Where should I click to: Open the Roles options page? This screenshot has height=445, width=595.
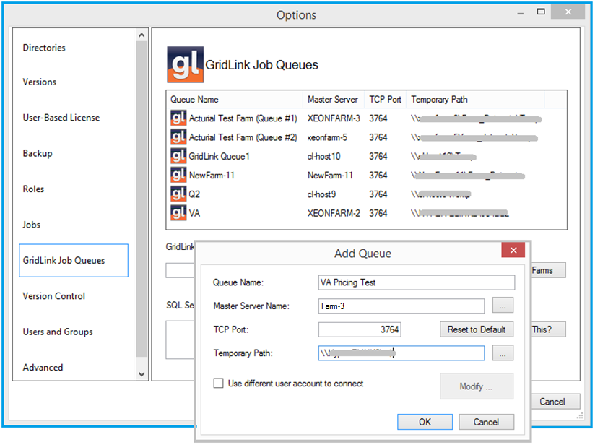tap(33, 189)
